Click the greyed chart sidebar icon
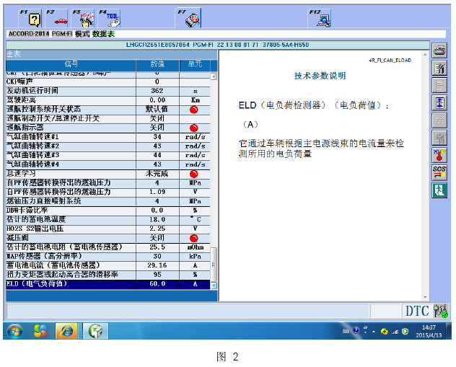456x367 pixels. click(x=439, y=138)
